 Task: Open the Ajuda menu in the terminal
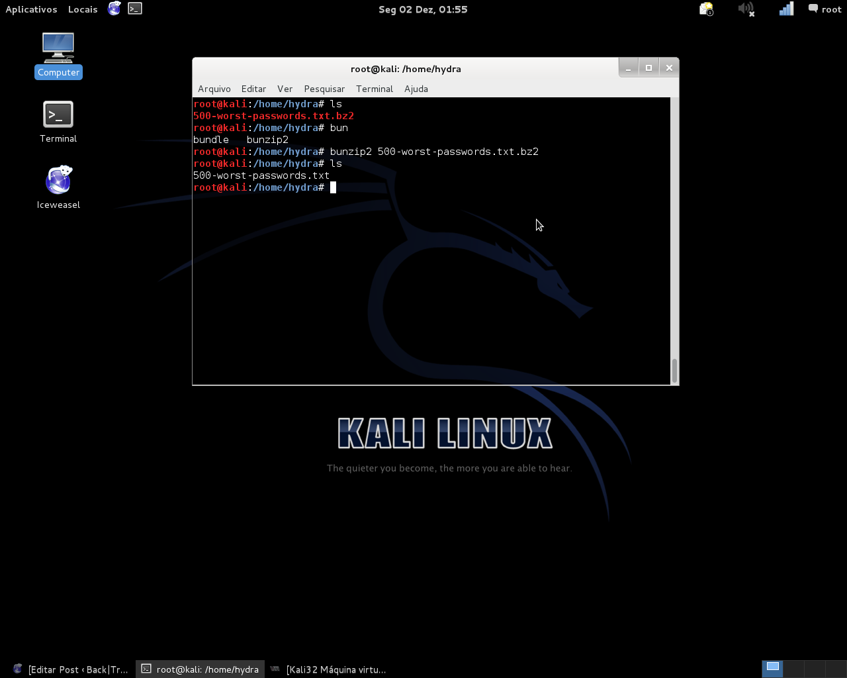[416, 89]
